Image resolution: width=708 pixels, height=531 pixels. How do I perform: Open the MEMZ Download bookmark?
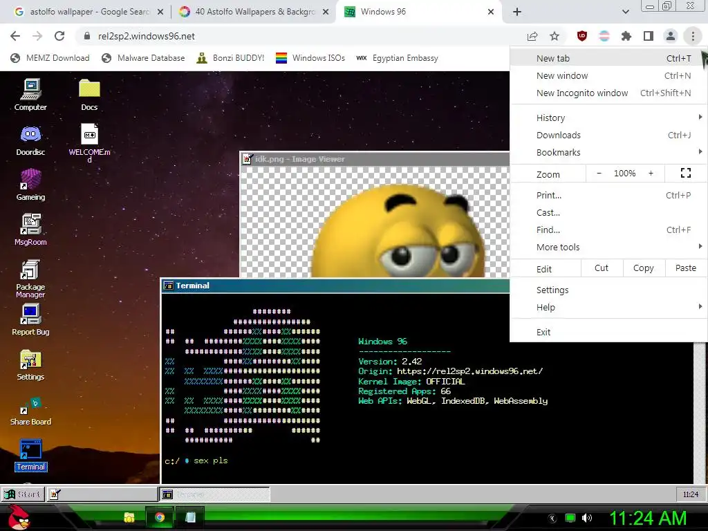click(50, 58)
